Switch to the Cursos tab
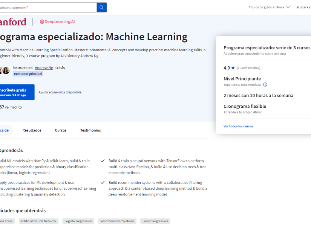 (61, 130)
